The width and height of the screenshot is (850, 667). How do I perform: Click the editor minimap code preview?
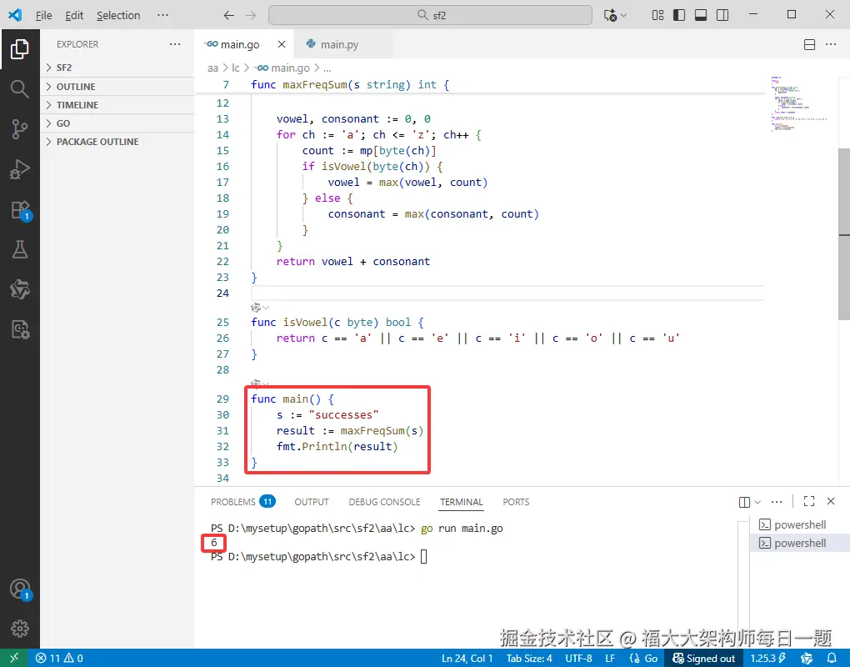(799, 104)
